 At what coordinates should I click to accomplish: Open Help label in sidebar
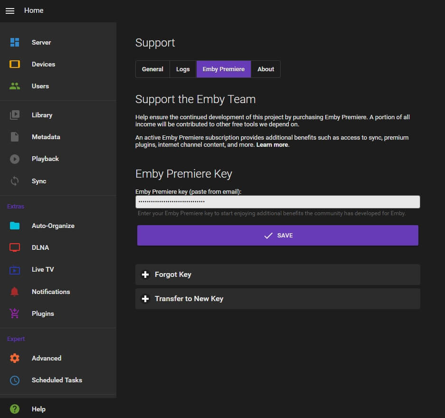pyautogui.click(x=38, y=409)
